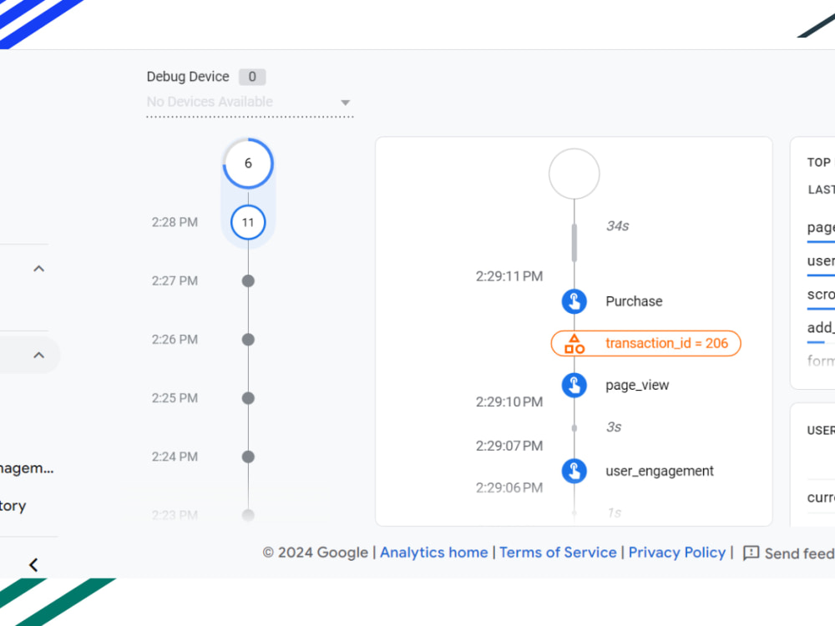835x626 pixels.
Task: Select scroll in the top events list
Action: (x=821, y=294)
